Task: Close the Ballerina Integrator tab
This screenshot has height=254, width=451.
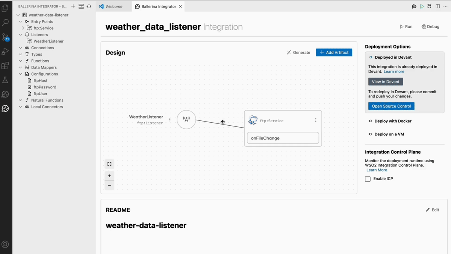Action: point(180,6)
